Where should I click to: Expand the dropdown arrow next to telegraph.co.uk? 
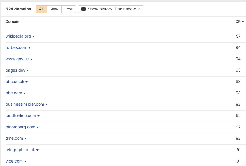[x=37, y=150]
